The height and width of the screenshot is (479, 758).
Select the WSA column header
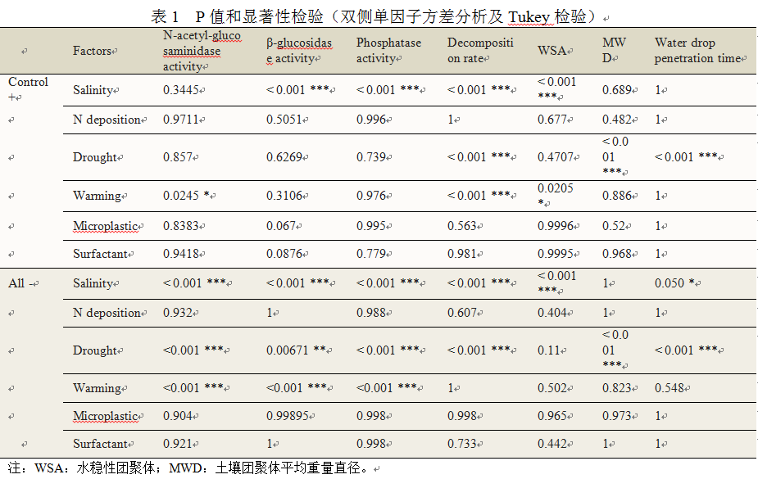coord(551,51)
